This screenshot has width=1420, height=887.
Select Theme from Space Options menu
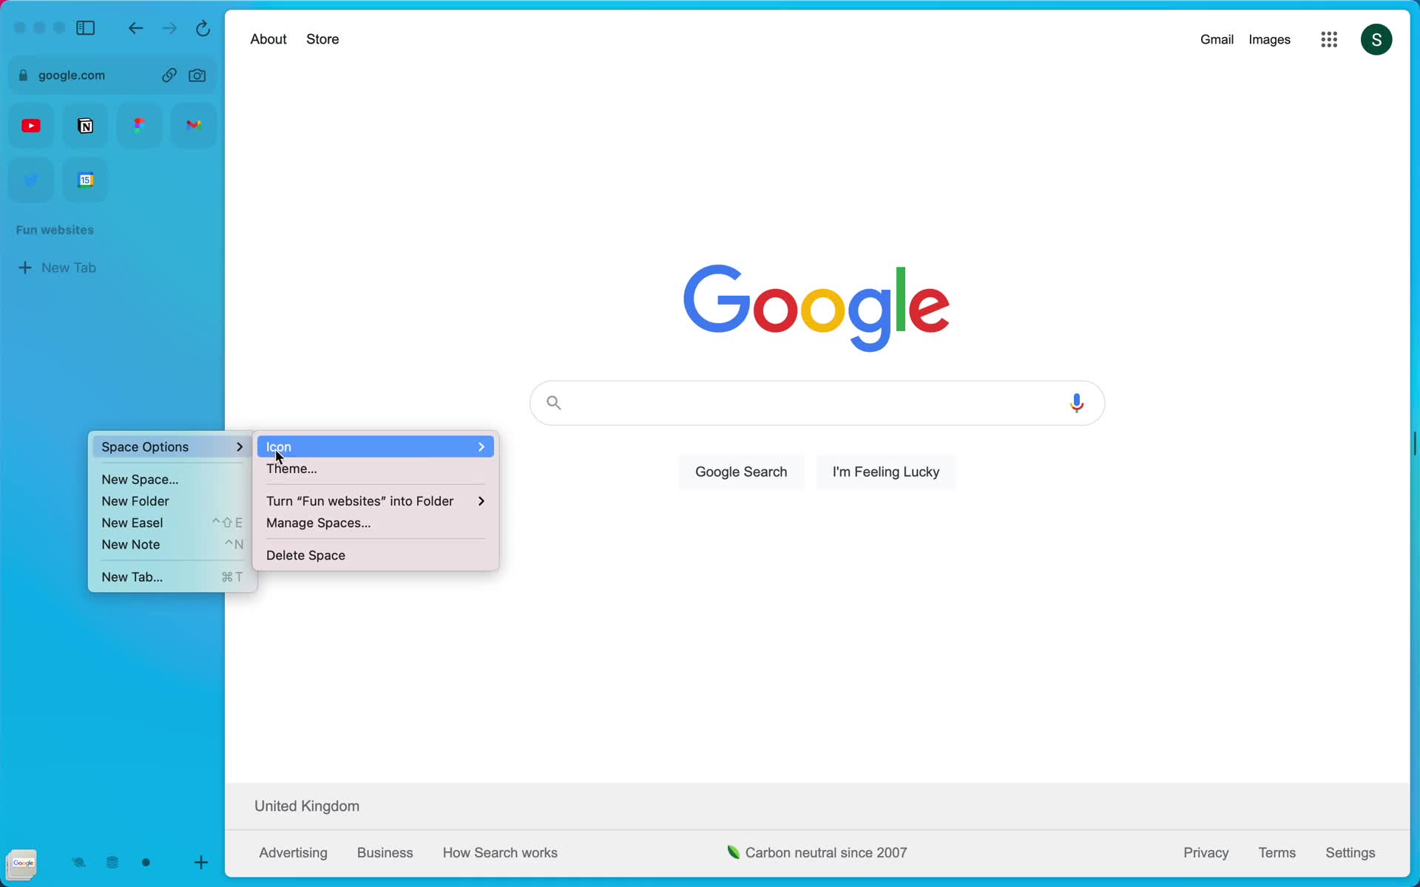[291, 468]
